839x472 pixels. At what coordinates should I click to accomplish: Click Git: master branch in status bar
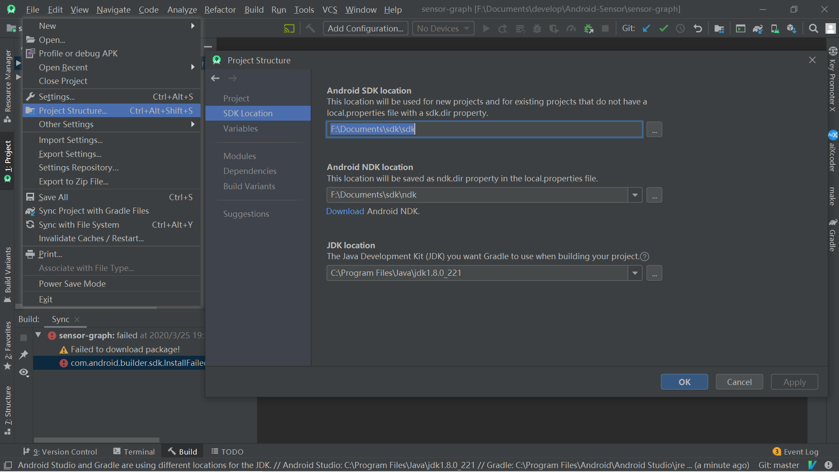[x=779, y=465]
